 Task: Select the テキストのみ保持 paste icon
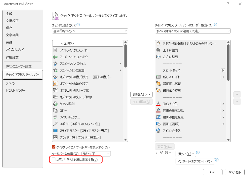tap(158, 43)
